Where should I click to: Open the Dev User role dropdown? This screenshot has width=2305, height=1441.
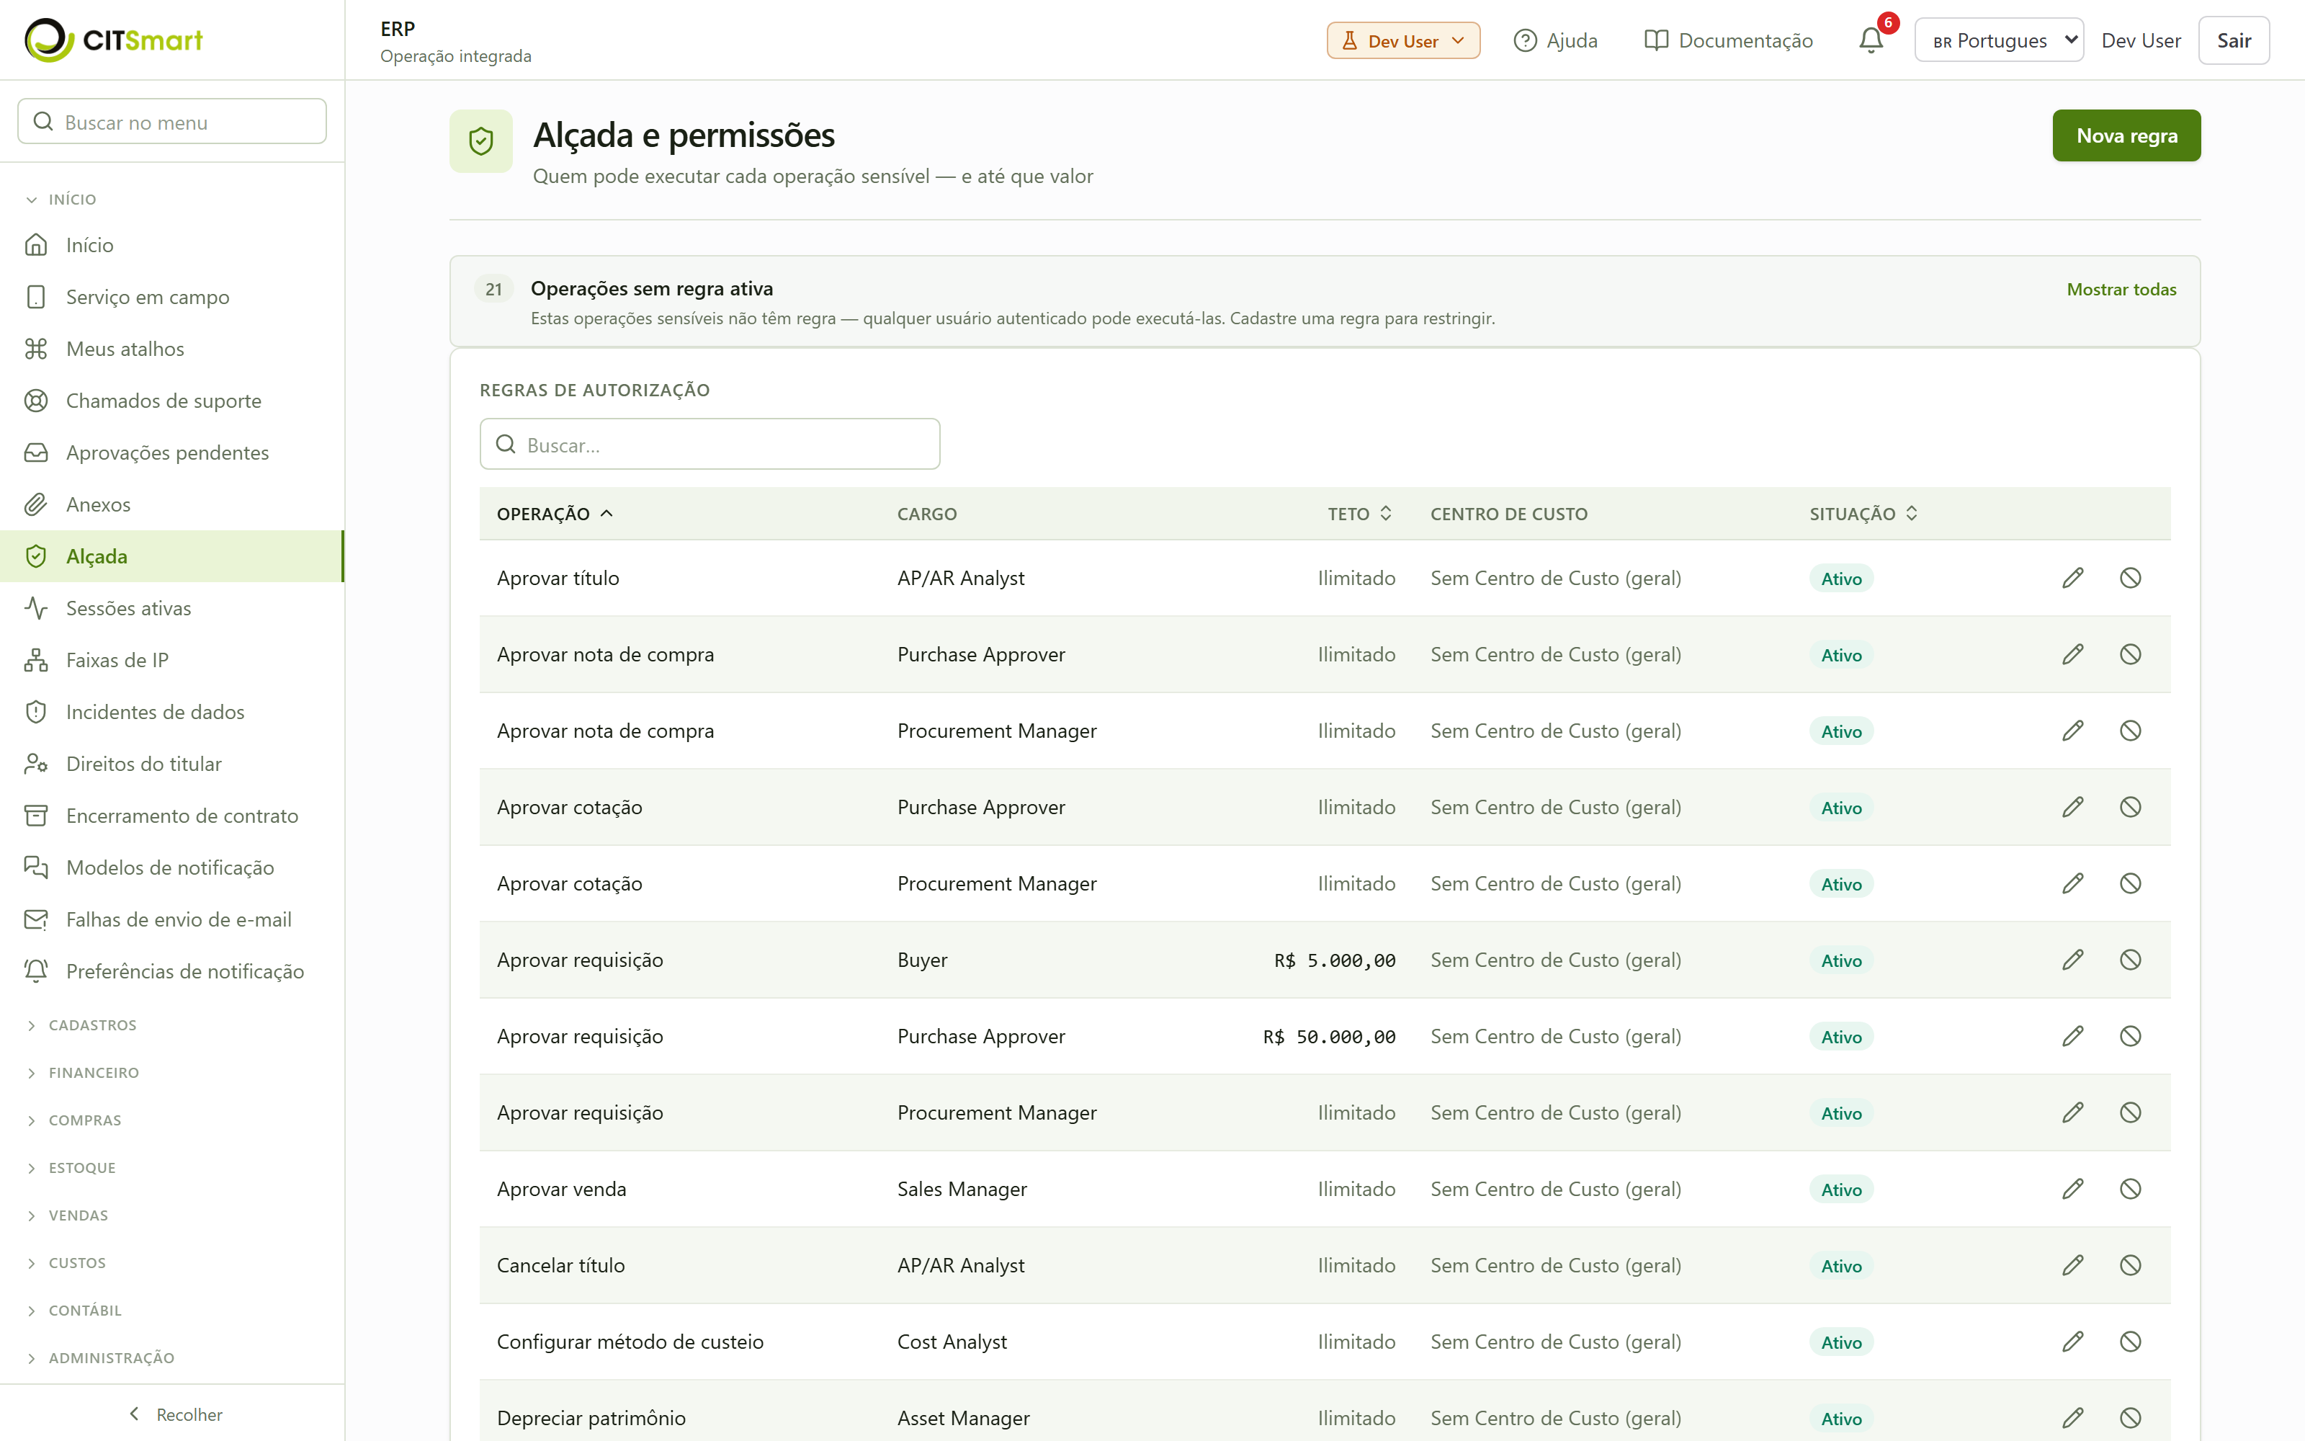click(x=1403, y=40)
